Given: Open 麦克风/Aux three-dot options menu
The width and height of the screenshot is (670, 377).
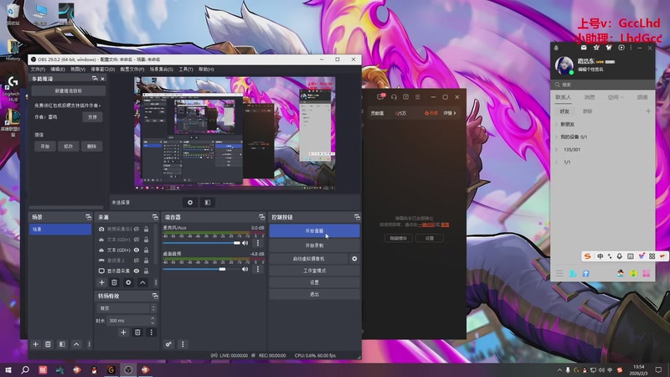Looking at the screenshot, I should pos(258,243).
